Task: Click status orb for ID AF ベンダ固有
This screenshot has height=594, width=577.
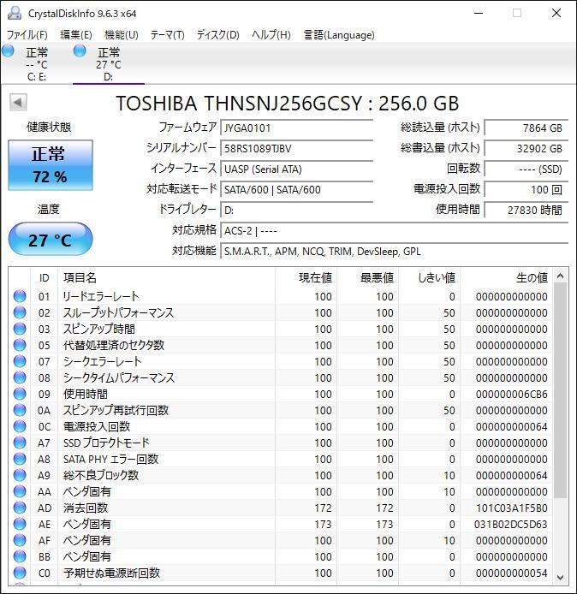Action: (20, 541)
